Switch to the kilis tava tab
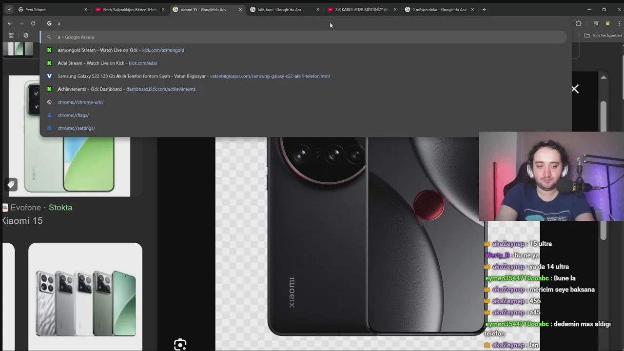This screenshot has width=624, height=351. [x=284, y=9]
